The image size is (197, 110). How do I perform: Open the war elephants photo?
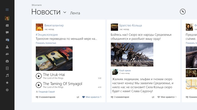pos(132,55)
